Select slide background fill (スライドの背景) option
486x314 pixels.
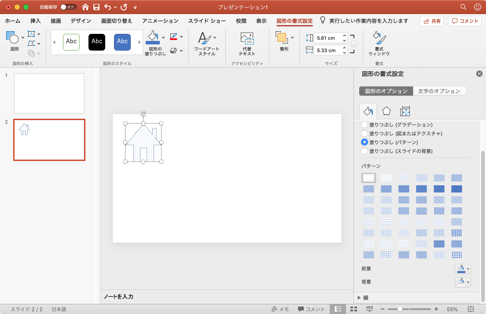[364, 151]
